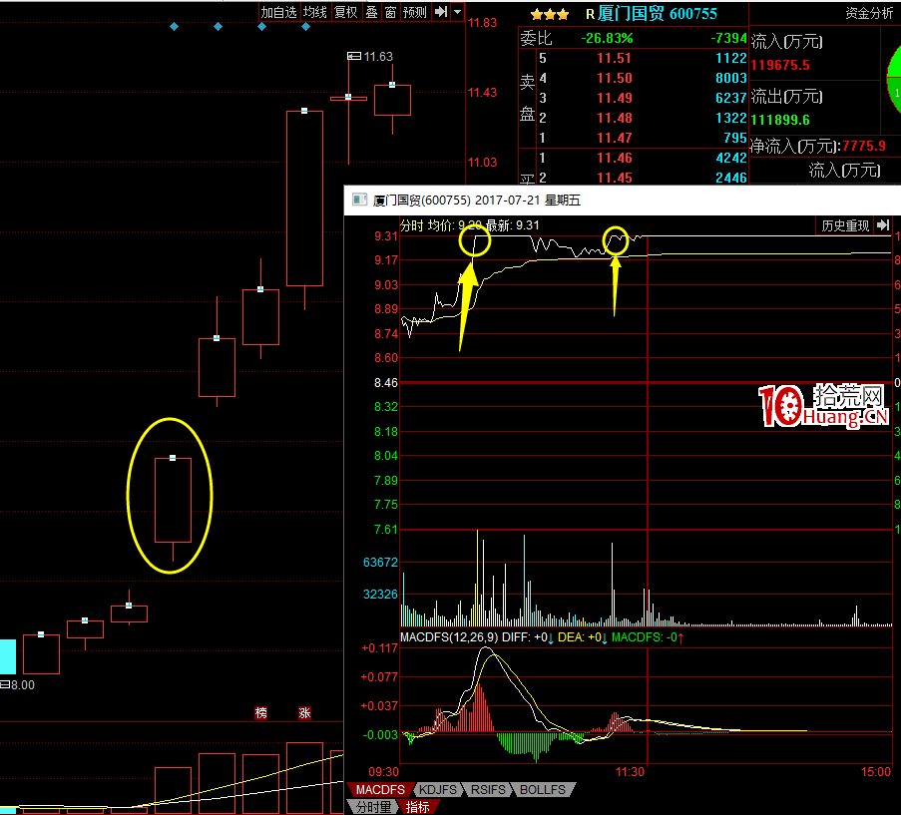Click the 历史重现 history replay button
This screenshot has height=815, width=901.
pos(845,225)
